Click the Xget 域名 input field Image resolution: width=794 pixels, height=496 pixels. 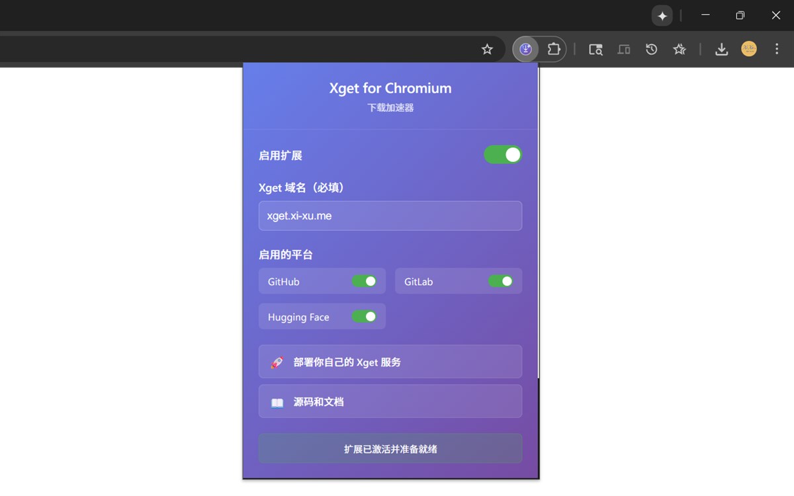pyautogui.click(x=390, y=216)
